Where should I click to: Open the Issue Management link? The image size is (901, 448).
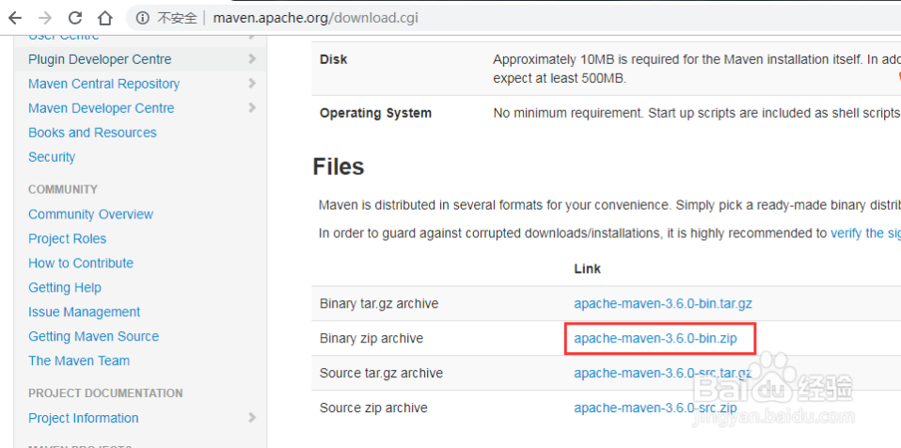point(85,312)
